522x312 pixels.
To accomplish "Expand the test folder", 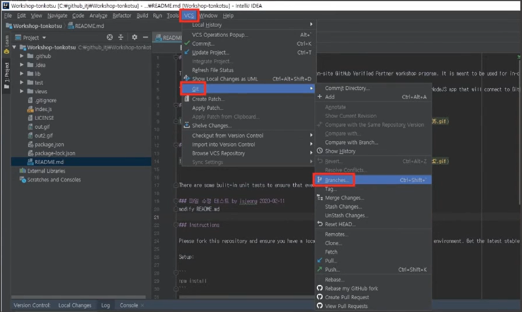I will (x=22, y=82).
